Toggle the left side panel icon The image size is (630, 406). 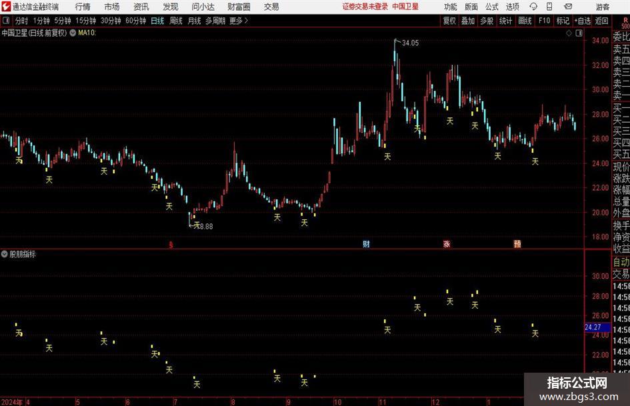tap(6, 21)
